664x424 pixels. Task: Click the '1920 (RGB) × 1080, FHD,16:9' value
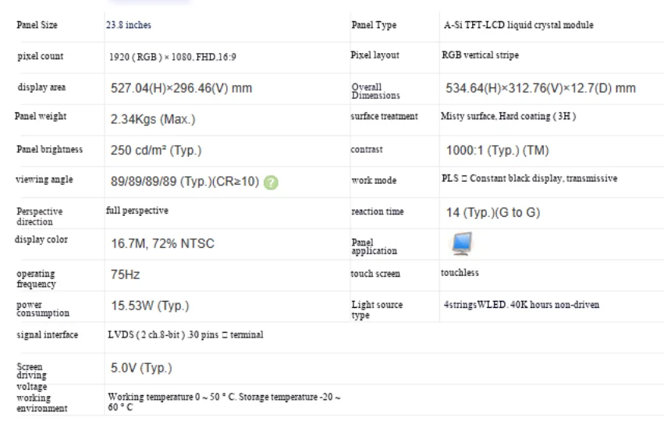coord(172,57)
